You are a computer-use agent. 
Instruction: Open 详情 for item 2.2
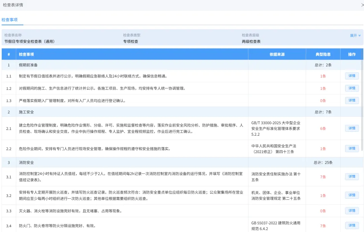(352, 148)
